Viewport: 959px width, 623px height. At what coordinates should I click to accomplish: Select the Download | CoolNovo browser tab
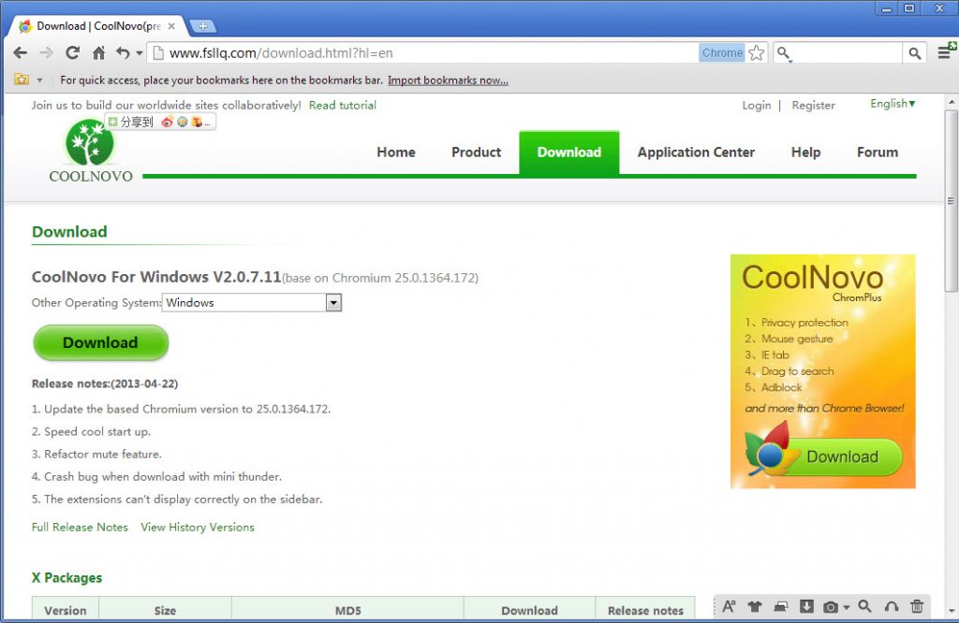[x=97, y=26]
